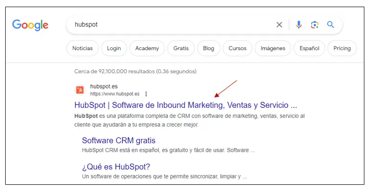Click the Google logo
This screenshot has height=190, width=372.
(30, 25)
